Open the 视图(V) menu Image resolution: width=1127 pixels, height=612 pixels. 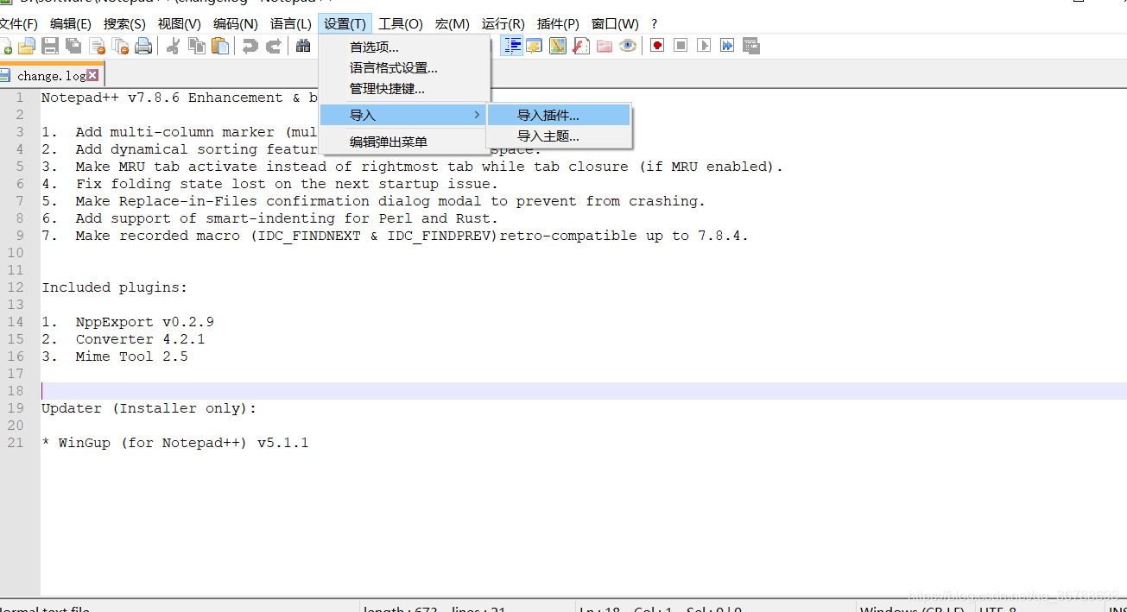tap(180, 24)
